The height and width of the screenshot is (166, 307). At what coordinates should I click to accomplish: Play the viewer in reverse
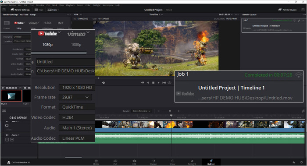[x=148, y=83]
